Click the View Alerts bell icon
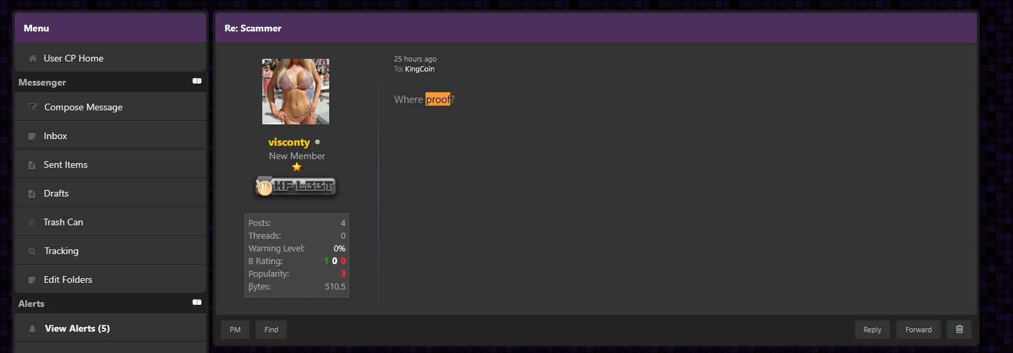Viewport: 1013px width, 353px height. [32, 329]
